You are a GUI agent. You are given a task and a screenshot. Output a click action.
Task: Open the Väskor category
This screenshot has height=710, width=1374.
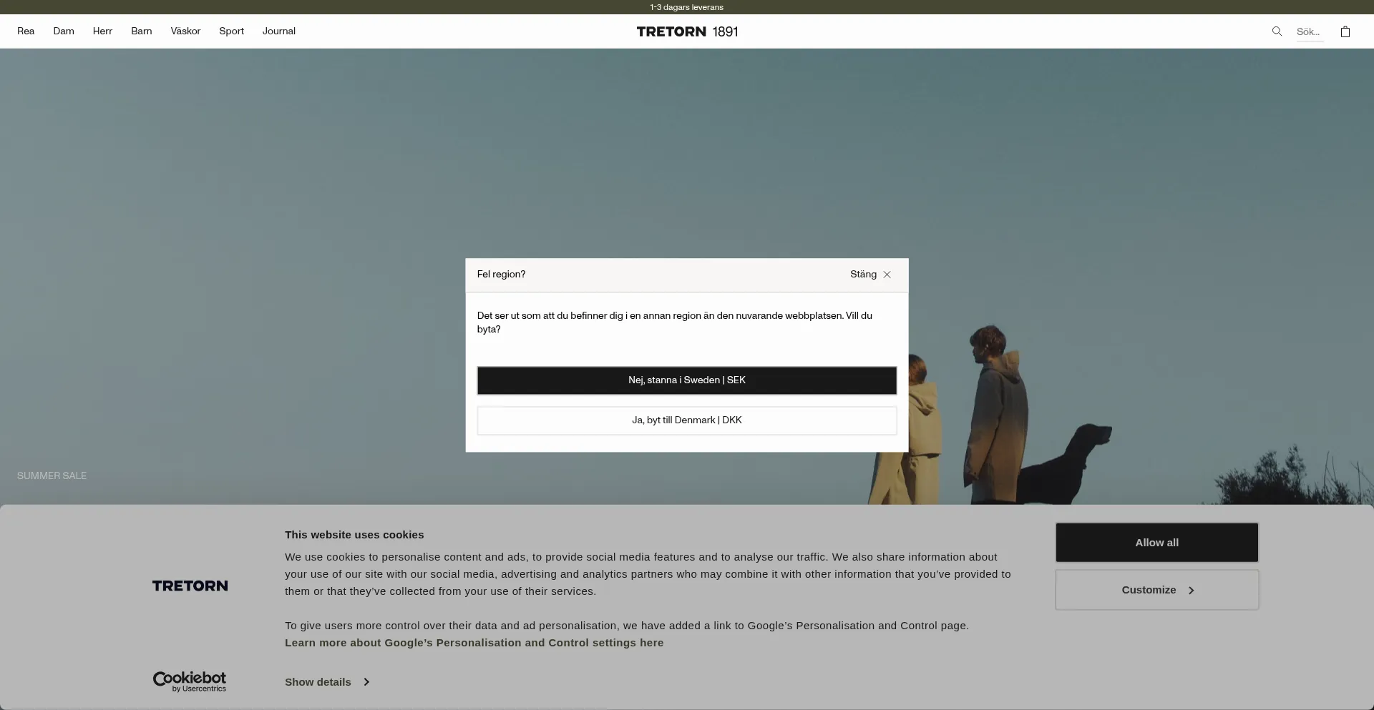[x=185, y=31]
